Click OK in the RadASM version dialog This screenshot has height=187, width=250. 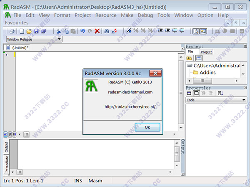click(147, 127)
